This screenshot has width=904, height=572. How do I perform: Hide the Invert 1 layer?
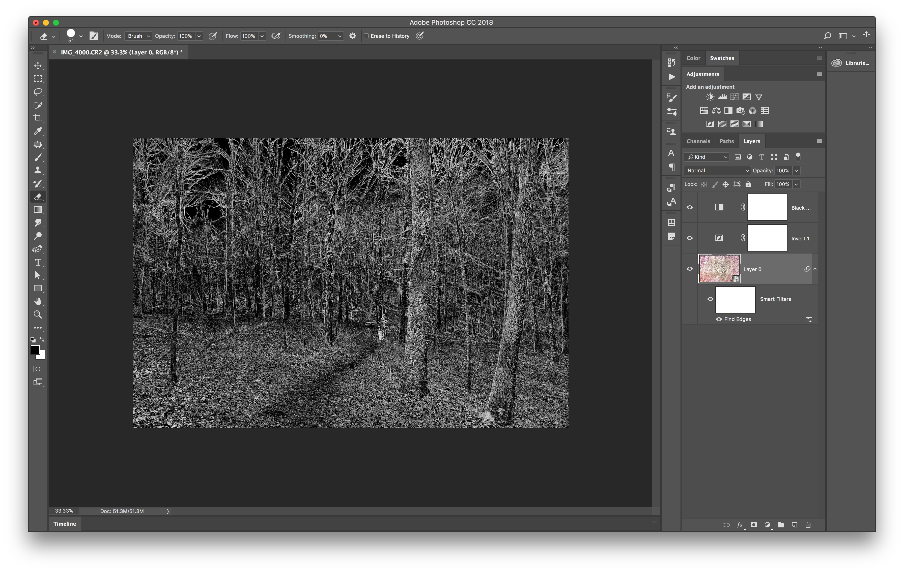tap(690, 238)
